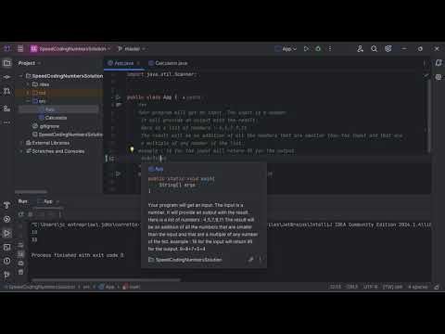Expand External Libraries node

[x=21, y=143]
